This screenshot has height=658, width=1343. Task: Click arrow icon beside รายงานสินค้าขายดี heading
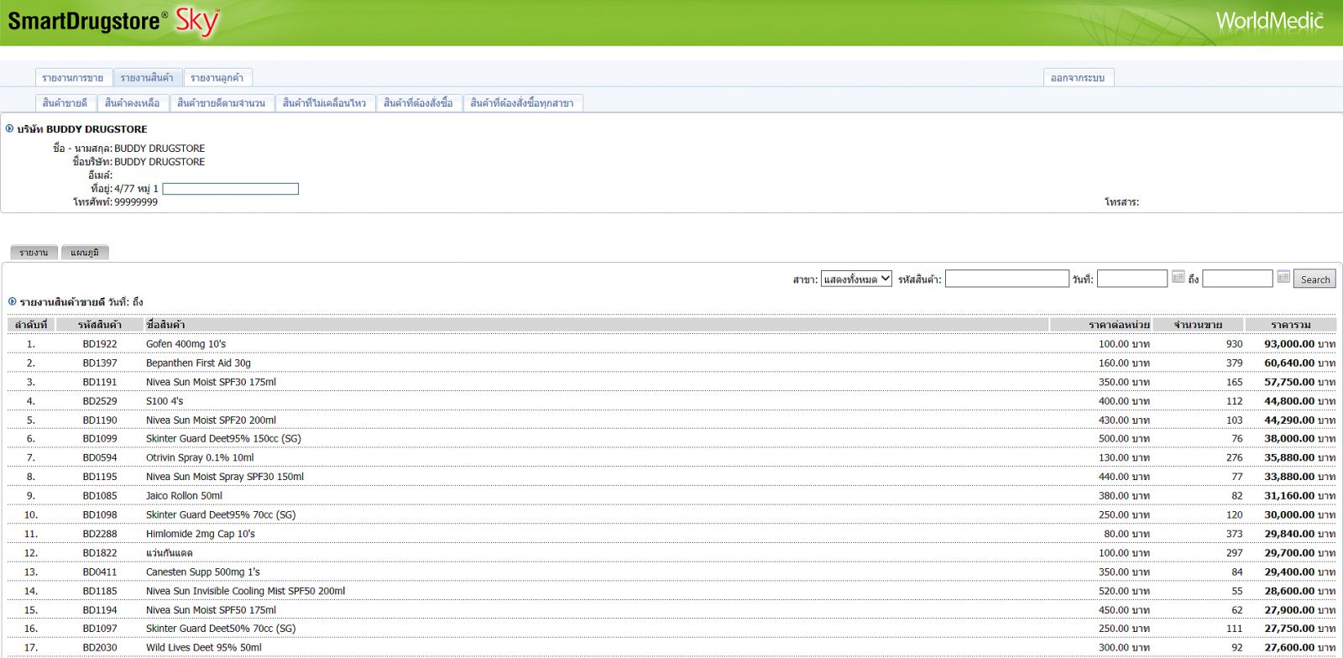coord(12,301)
